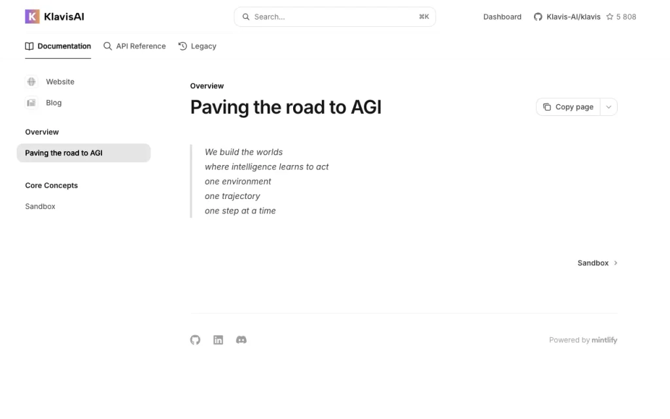Click the newspaper icon next to Blog

(31, 103)
